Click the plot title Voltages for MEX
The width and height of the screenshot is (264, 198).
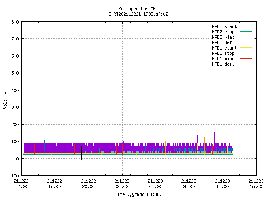coord(139,9)
